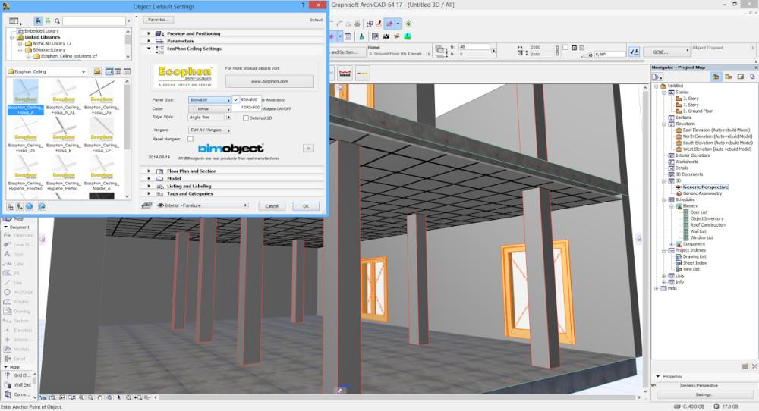Select the Door List schedule

click(x=698, y=212)
